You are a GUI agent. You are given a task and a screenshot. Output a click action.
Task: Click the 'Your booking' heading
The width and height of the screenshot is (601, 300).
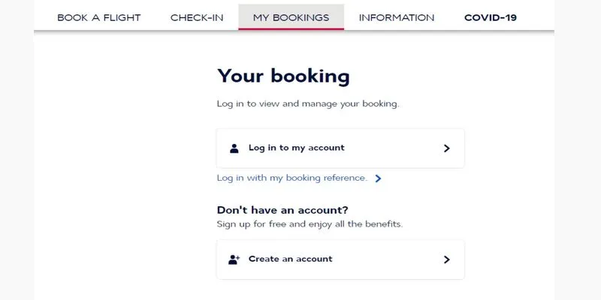[x=283, y=76]
